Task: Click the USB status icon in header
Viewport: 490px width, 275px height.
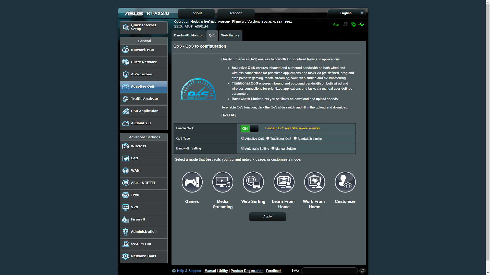Action: (361, 24)
